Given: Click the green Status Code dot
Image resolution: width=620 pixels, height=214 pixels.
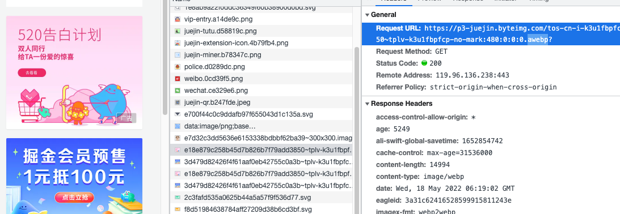Looking at the screenshot, I should point(425,63).
